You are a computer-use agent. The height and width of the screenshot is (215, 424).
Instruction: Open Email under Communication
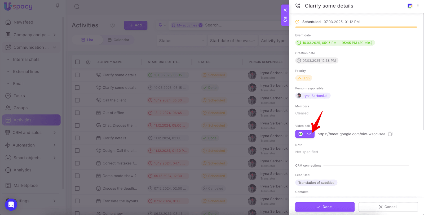(x=18, y=84)
